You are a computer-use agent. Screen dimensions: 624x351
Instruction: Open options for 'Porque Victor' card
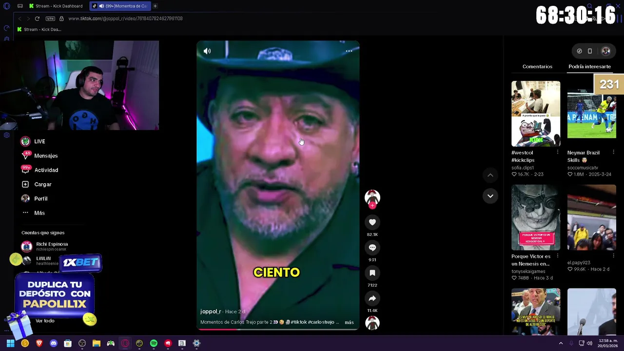[558, 256]
